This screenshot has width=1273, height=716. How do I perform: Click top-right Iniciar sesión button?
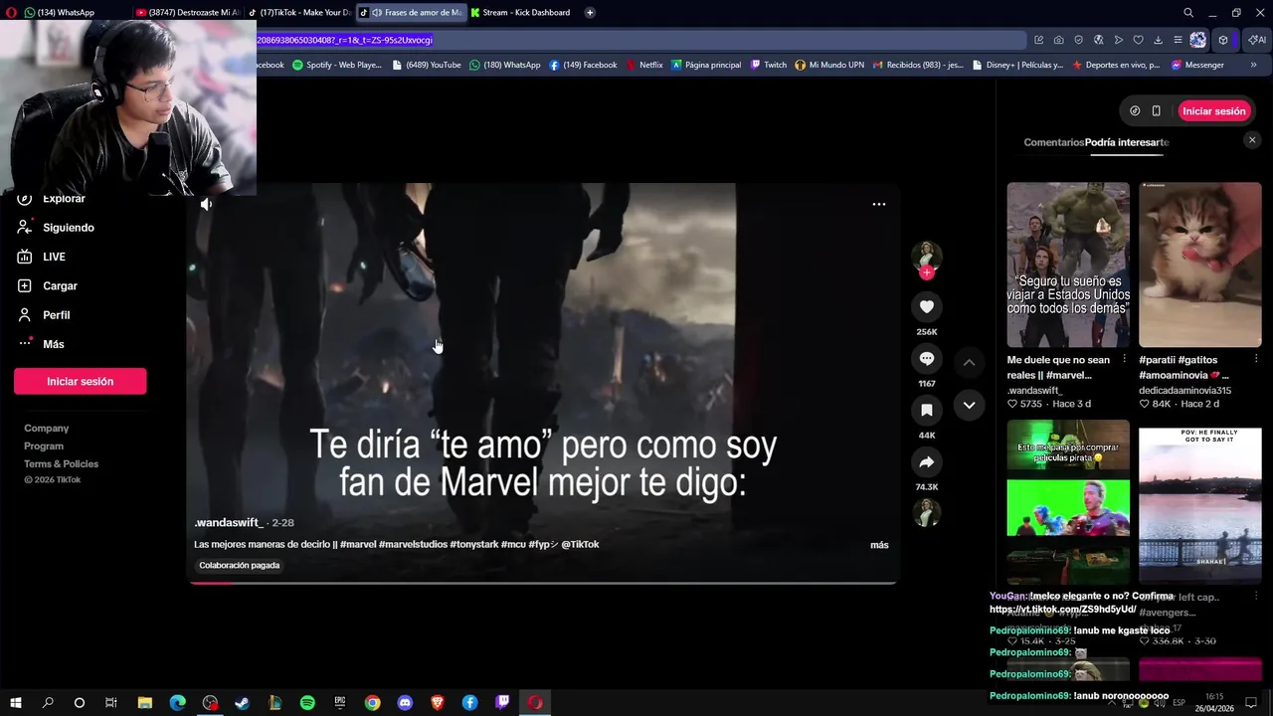pos(1213,111)
